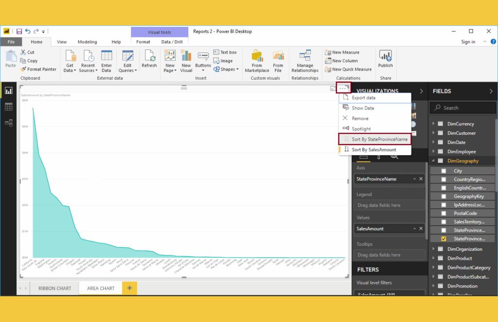Activate the Format Painter
The width and height of the screenshot is (498, 322).
pyautogui.click(x=38, y=69)
